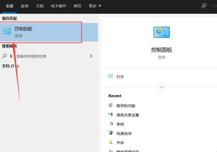This screenshot has height=152, width=217.
Task: Open recent item 高级共享设置
Action: tap(127, 115)
